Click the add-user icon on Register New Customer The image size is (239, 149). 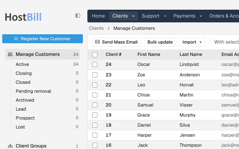(x=16, y=39)
